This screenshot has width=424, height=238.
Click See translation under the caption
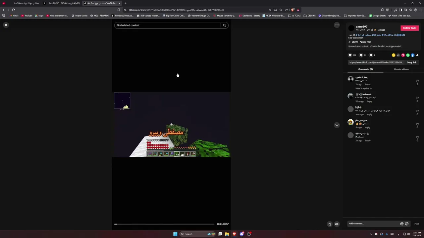[356, 38]
